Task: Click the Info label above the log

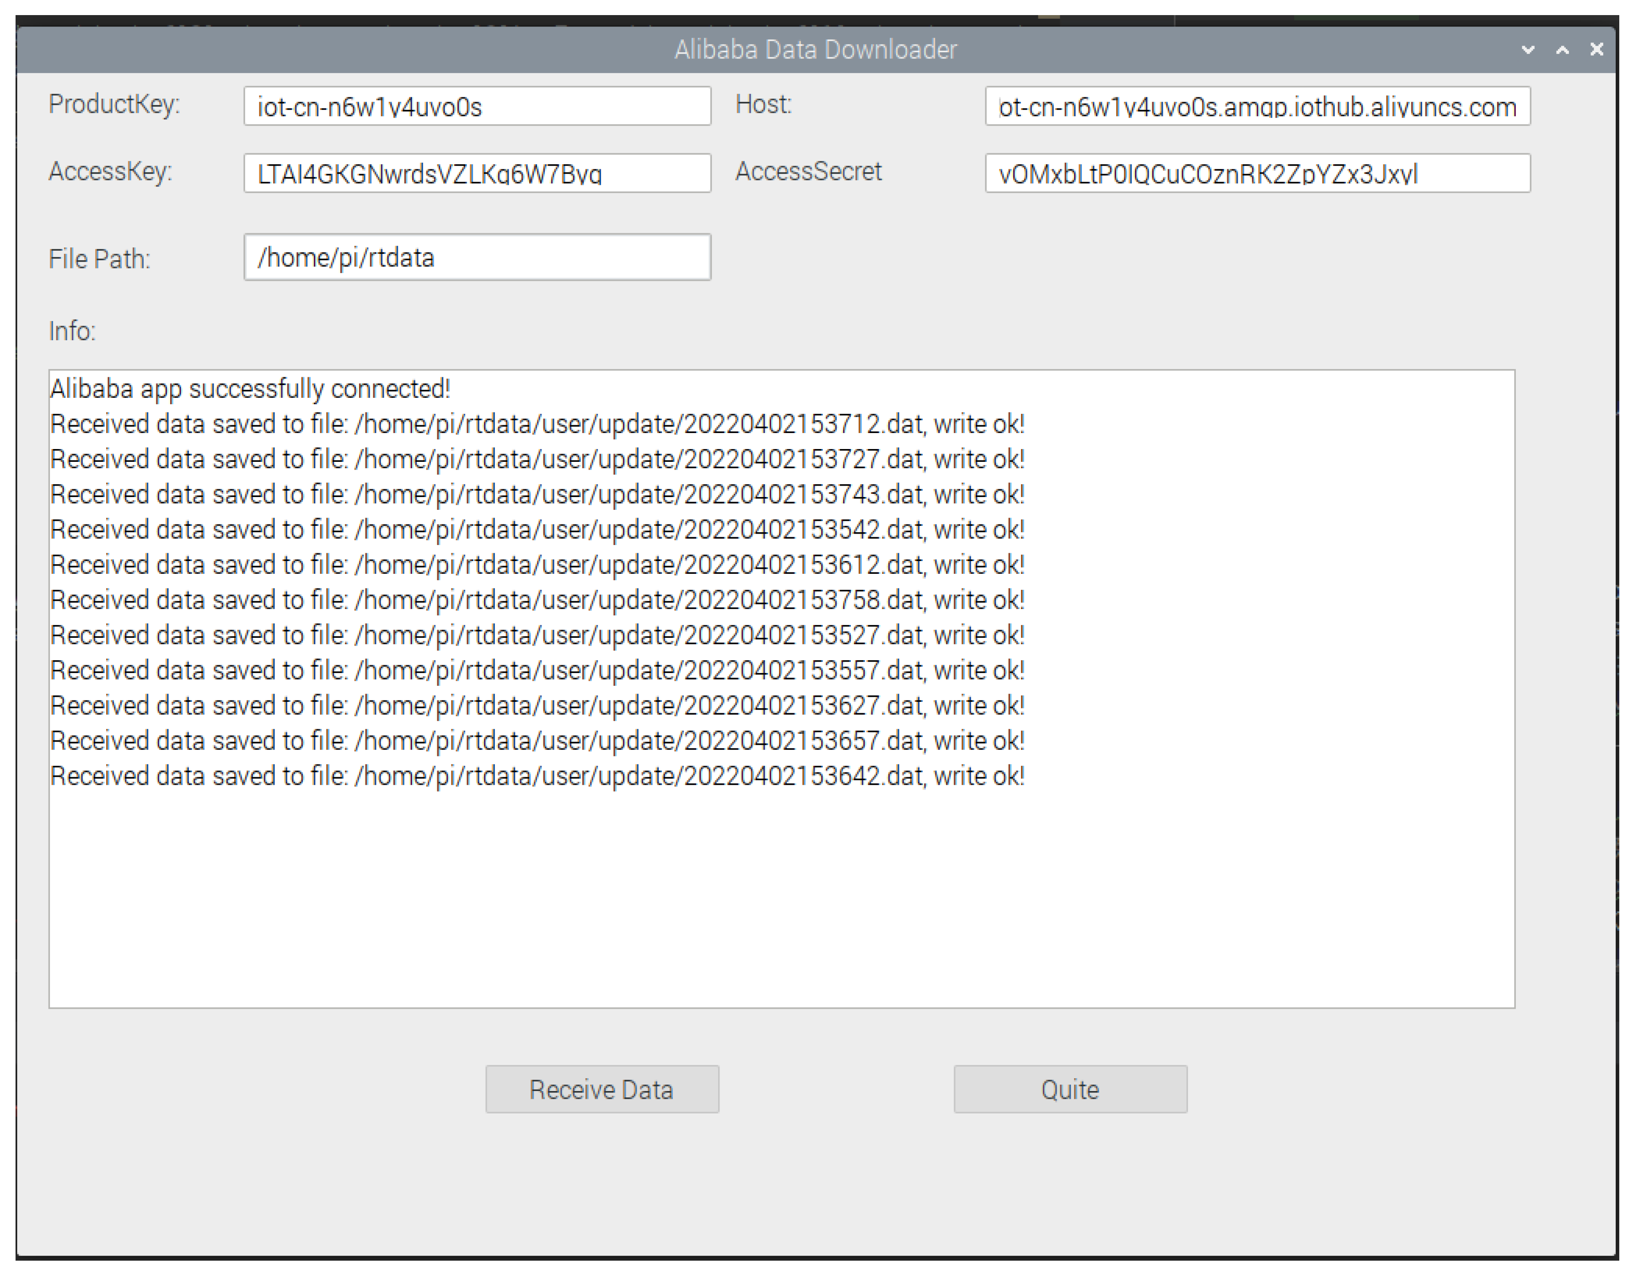Action: pyautogui.click(x=72, y=331)
